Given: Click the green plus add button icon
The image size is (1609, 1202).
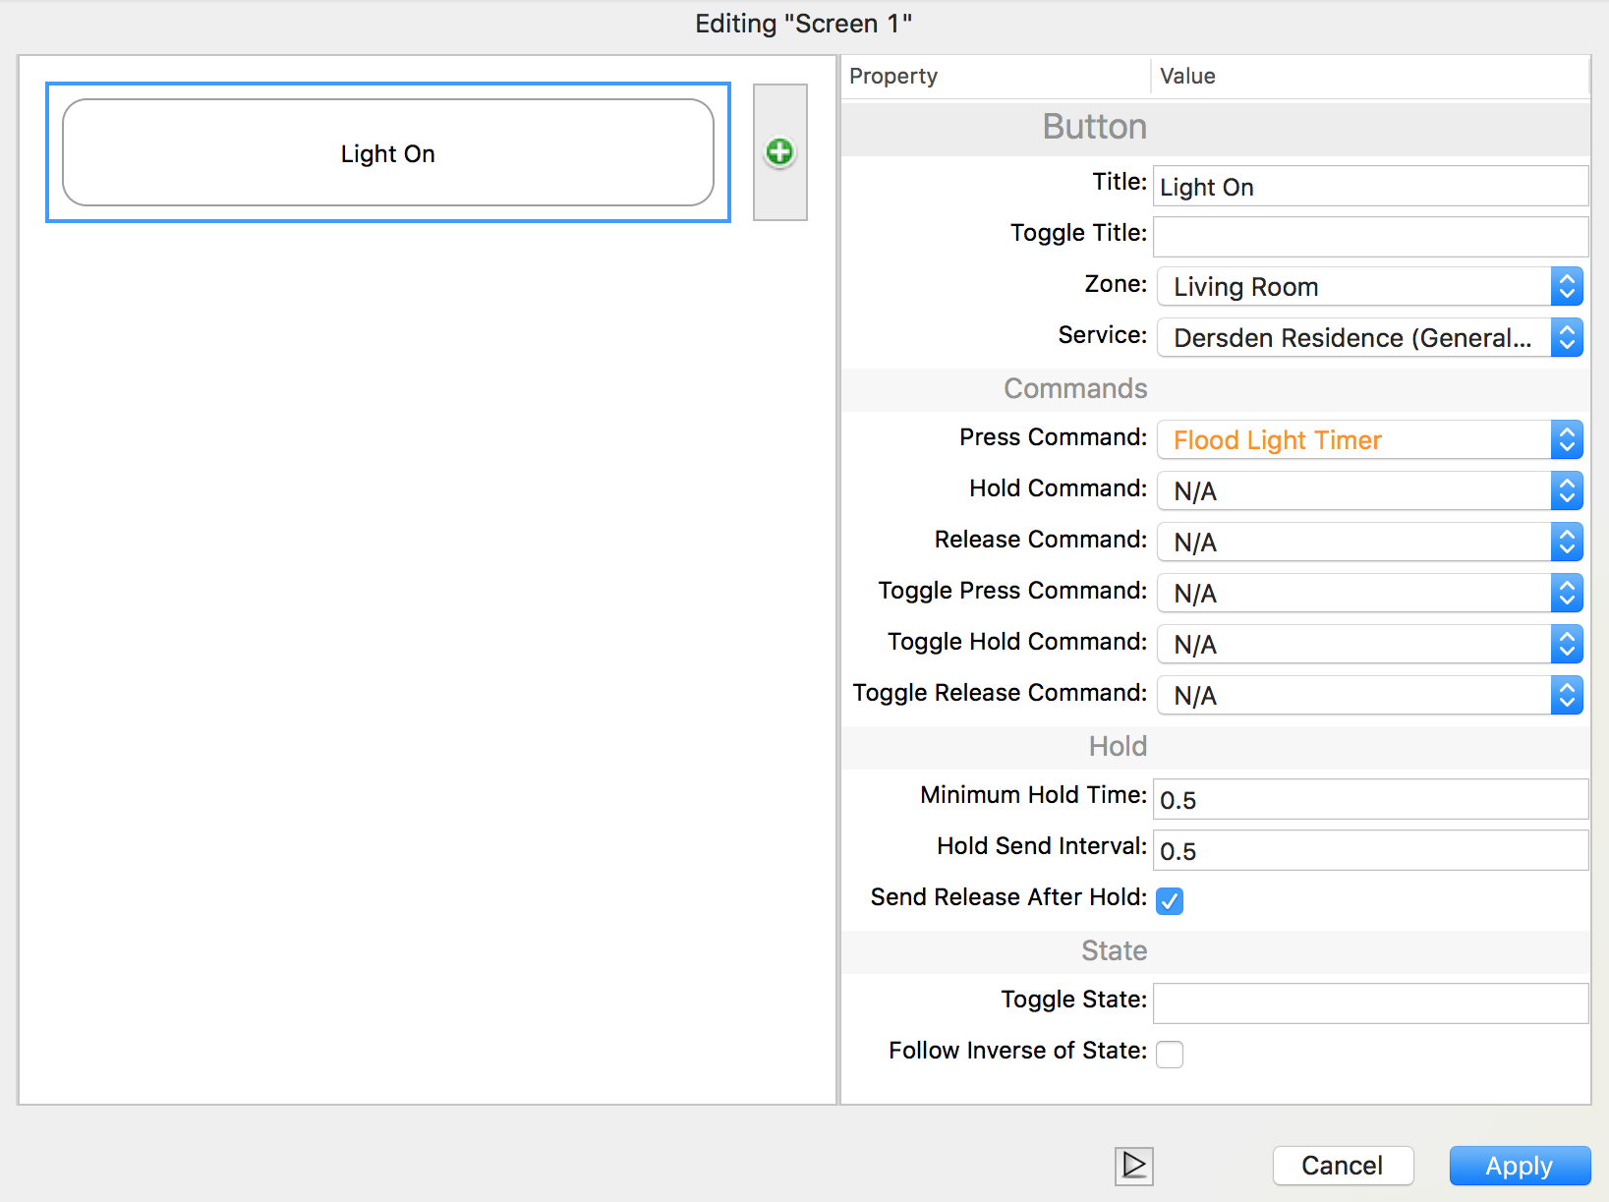Looking at the screenshot, I should [x=779, y=152].
